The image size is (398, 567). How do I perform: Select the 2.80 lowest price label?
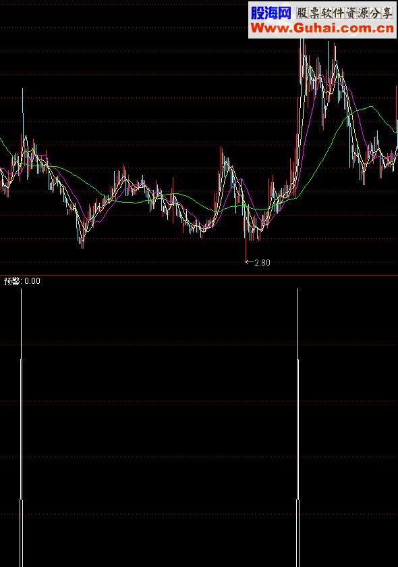click(x=262, y=263)
